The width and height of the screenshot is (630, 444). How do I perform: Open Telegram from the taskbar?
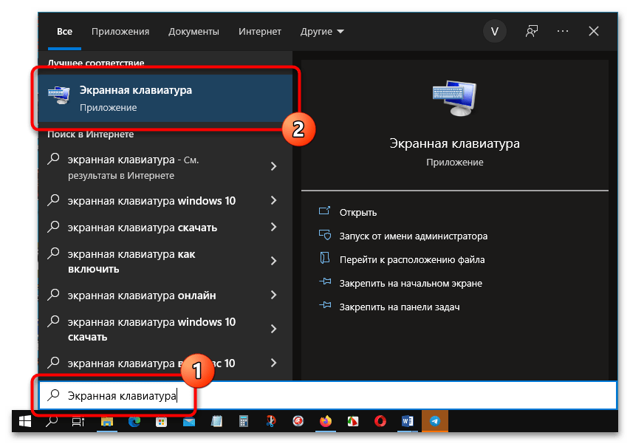point(435,421)
